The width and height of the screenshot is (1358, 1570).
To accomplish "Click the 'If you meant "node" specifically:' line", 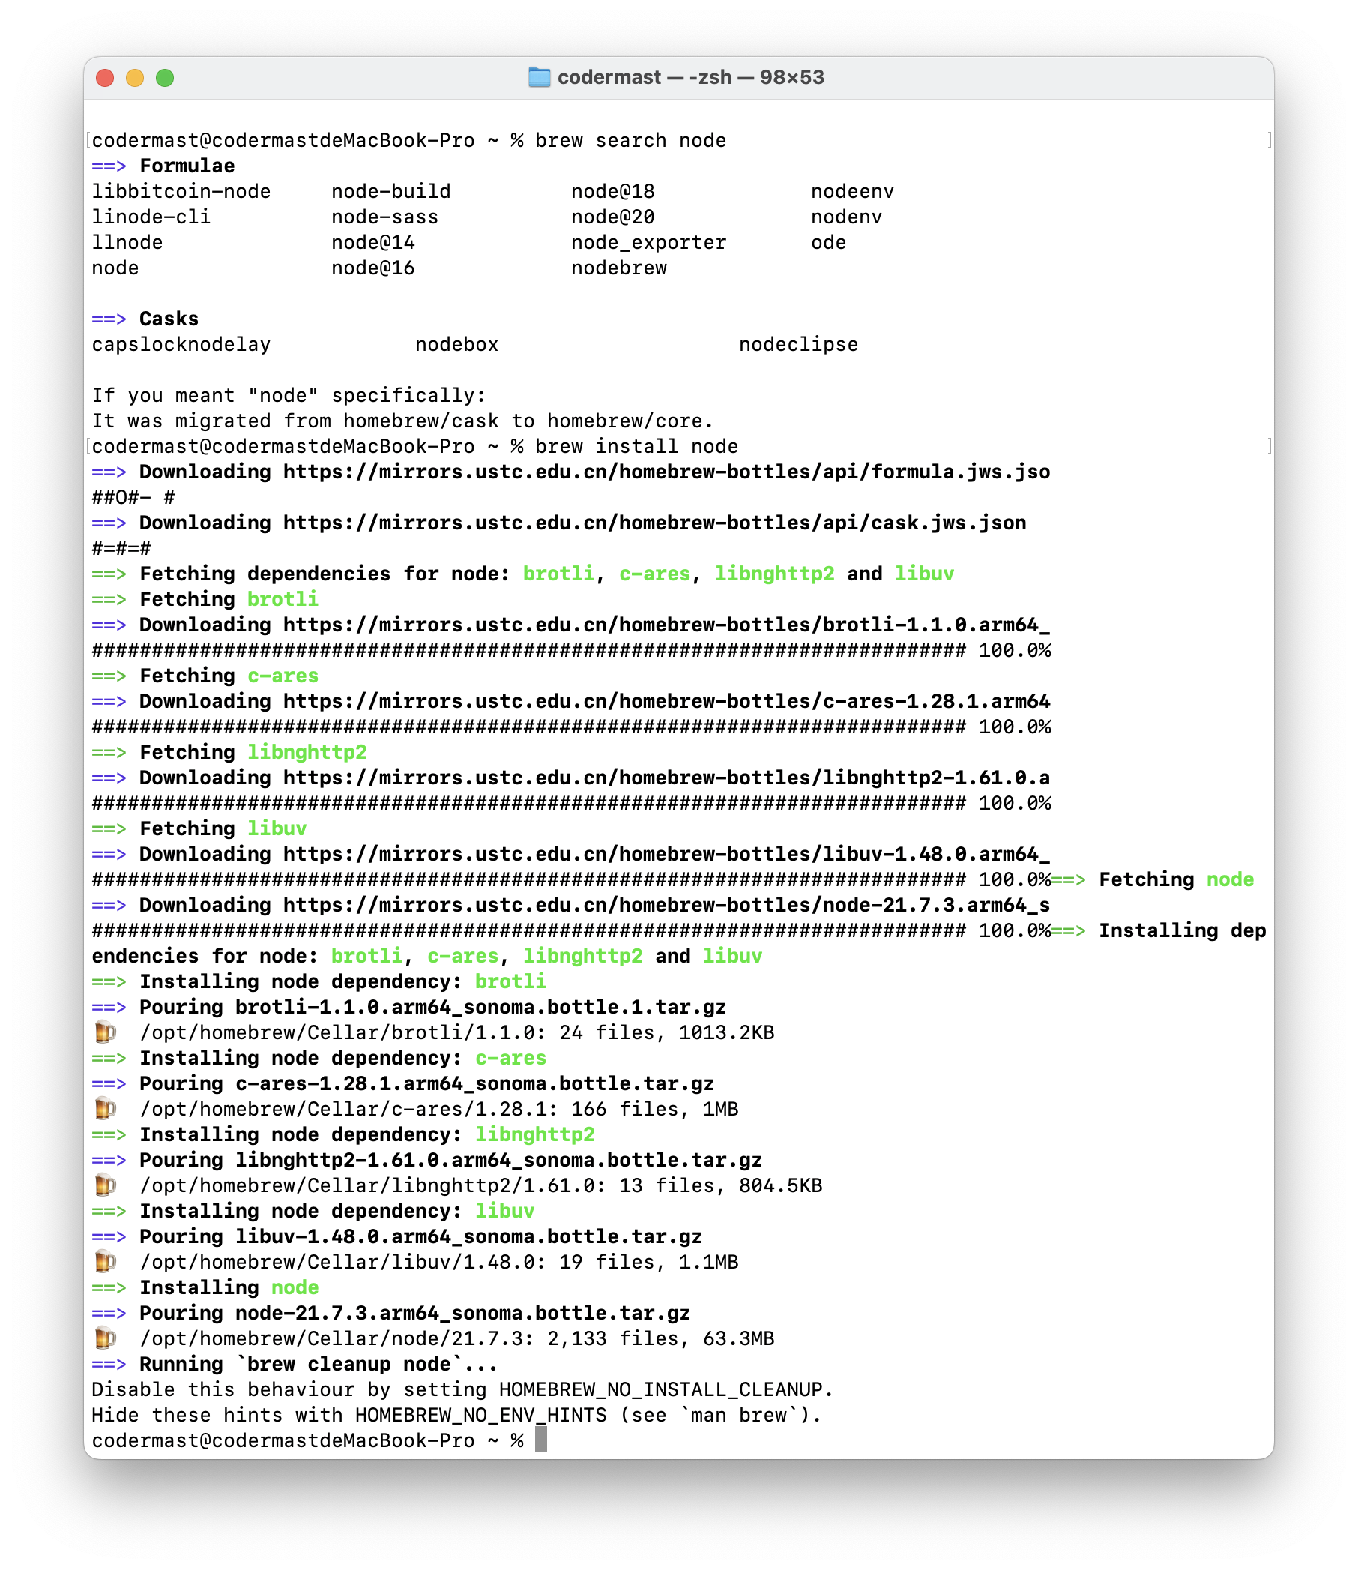I will pos(289,396).
